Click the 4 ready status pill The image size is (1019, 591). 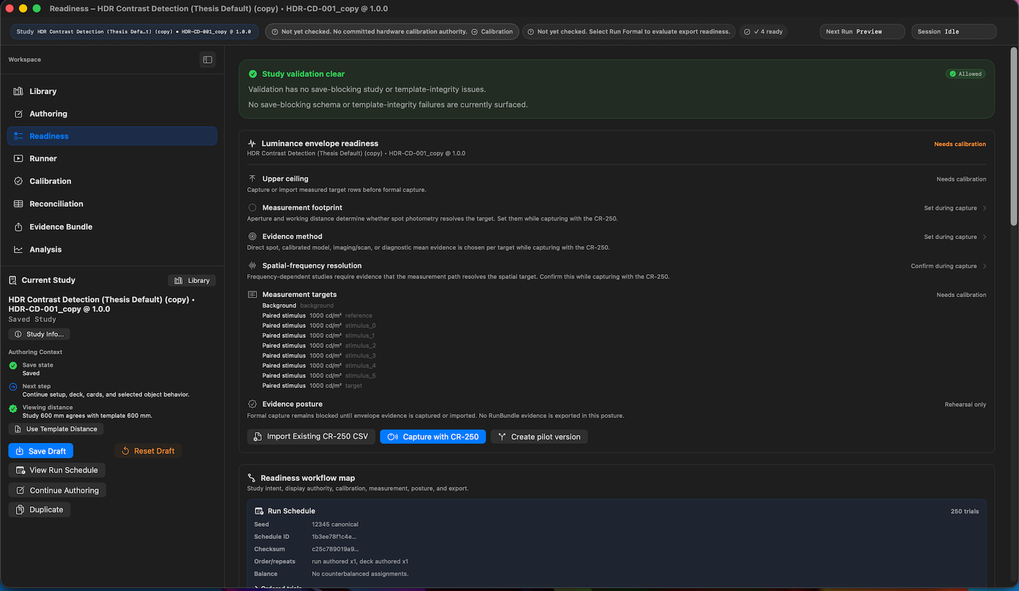coord(764,32)
